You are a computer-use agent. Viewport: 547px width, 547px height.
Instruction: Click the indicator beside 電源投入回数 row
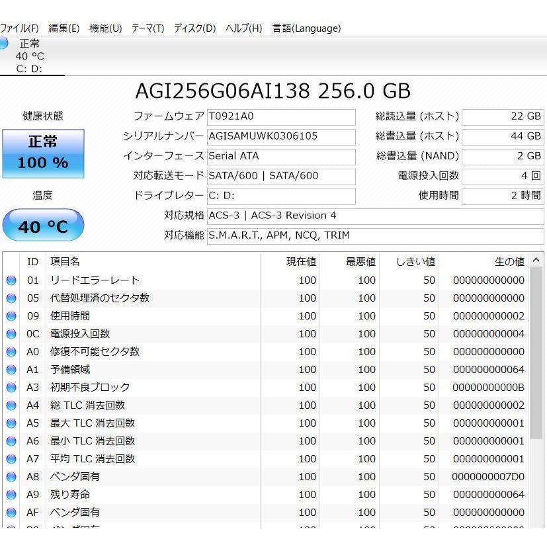[x=11, y=333]
